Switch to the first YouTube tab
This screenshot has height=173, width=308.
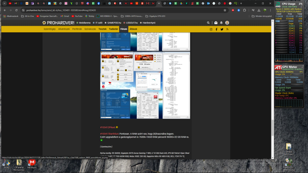tap(10, 3)
